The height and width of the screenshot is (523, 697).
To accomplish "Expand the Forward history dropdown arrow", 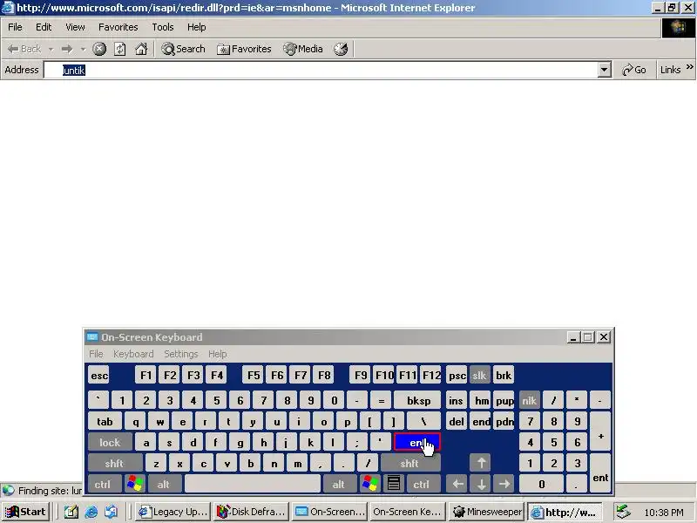I will [x=83, y=49].
